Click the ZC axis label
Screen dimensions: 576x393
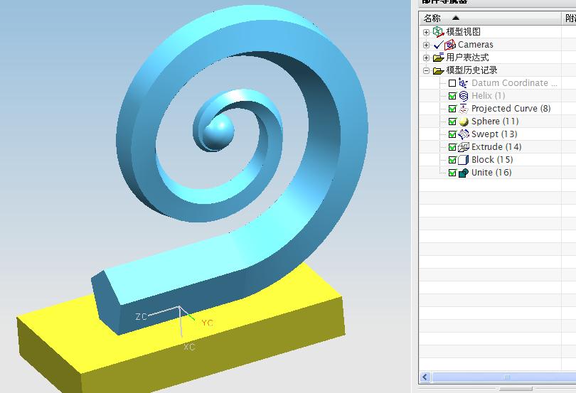pos(141,317)
